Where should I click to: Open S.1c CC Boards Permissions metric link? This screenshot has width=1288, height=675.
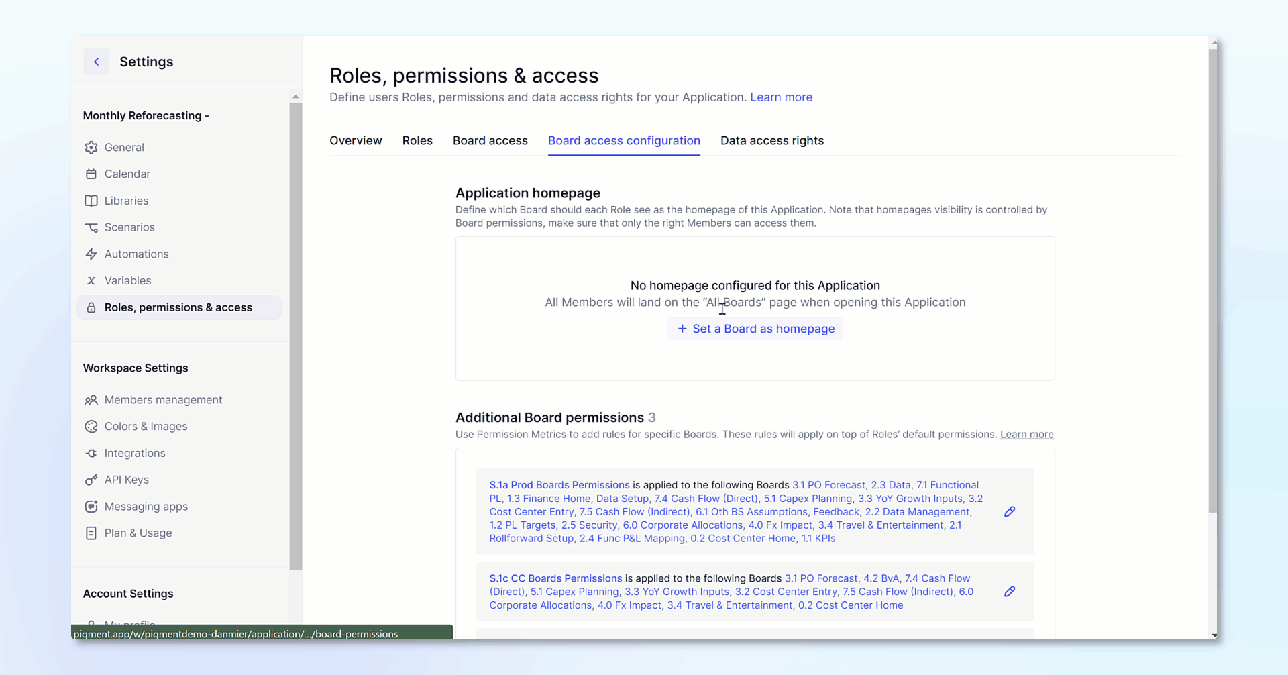click(555, 578)
